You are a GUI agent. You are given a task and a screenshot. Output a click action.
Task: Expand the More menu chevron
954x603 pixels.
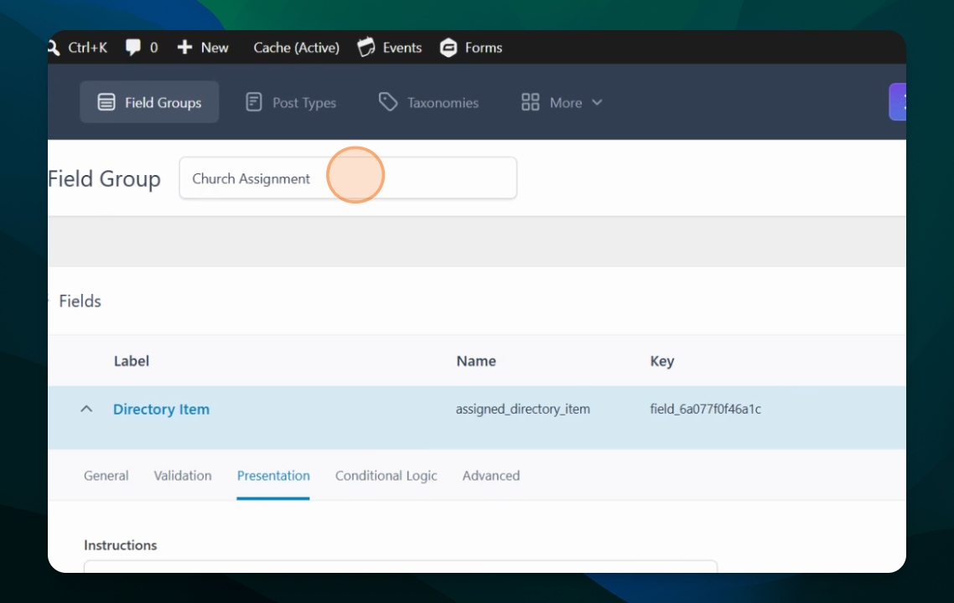point(597,102)
